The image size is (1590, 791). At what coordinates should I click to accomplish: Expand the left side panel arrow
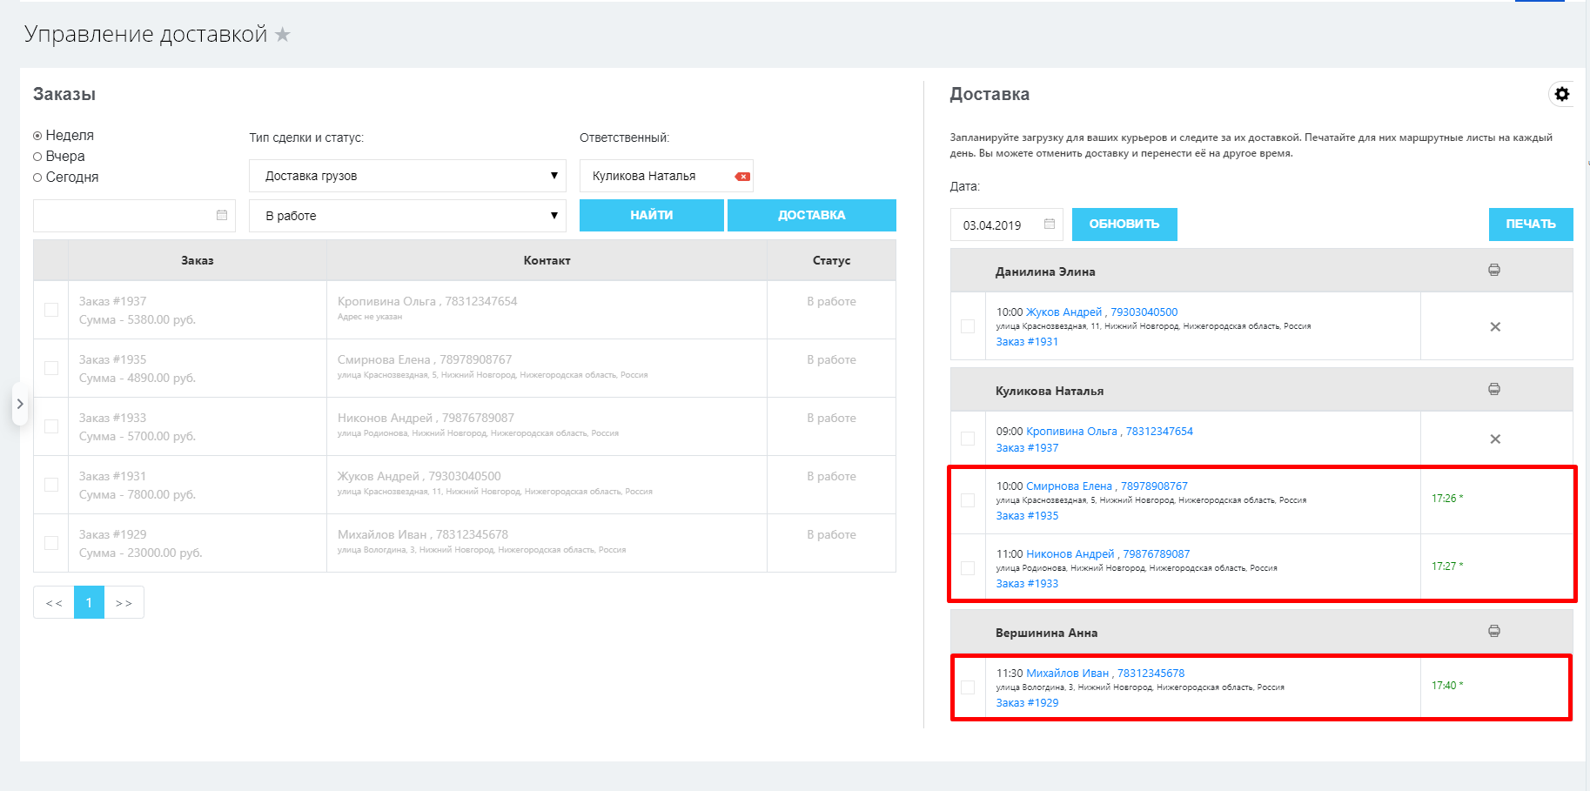(x=20, y=404)
